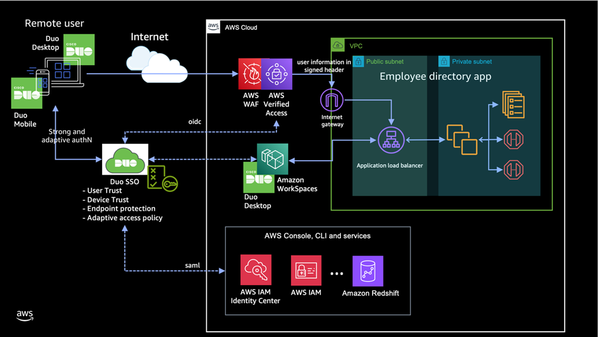Click the Private subnet lock icon
598x337 pixels.
coord(444,61)
